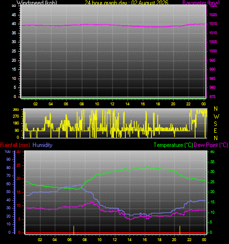The width and height of the screenshot is (229, 244).
Task: Click hour label 20 under the temperature graph
Action: 174,240
